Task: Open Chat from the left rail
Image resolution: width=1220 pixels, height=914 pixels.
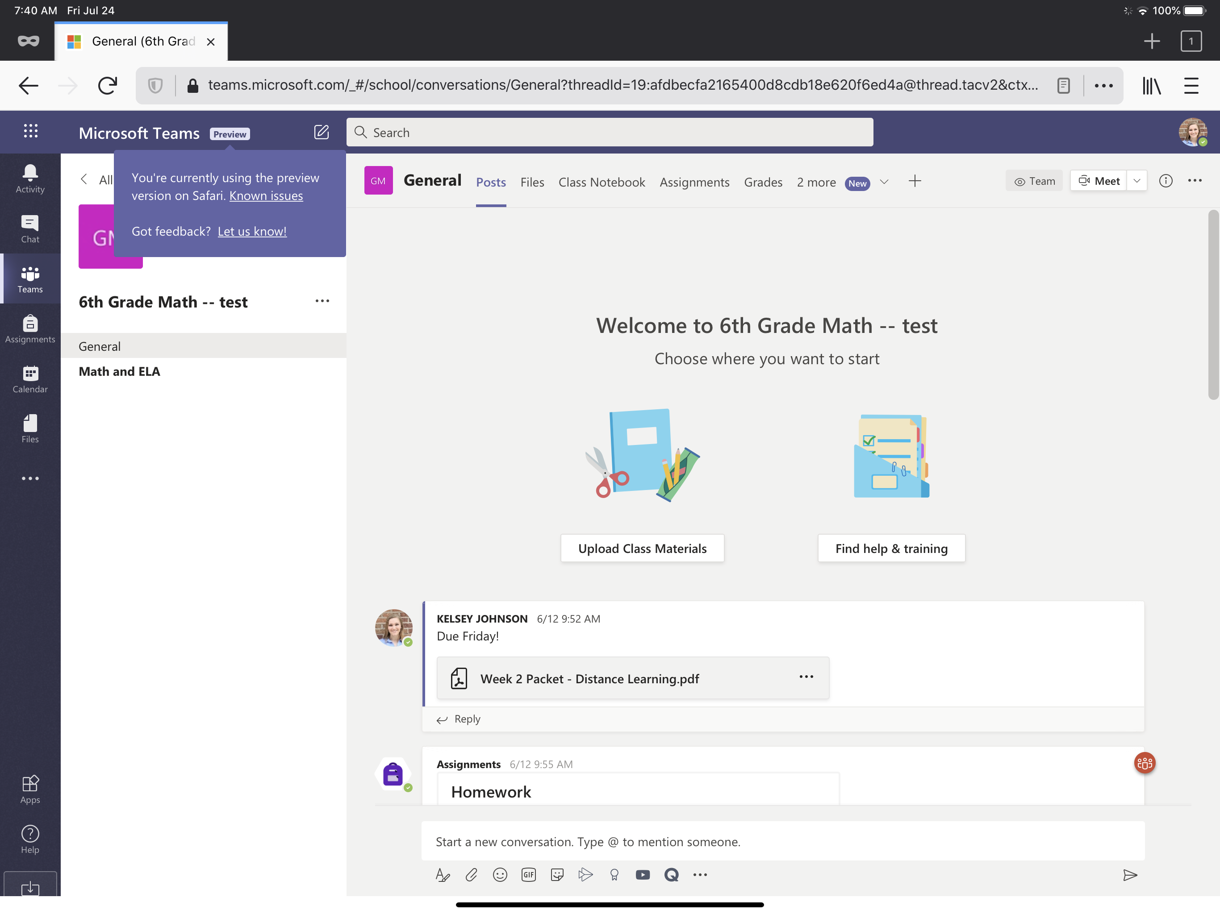Action: click(30, 228)
